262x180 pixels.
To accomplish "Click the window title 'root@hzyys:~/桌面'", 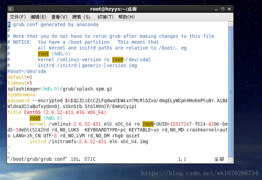I will pyautogui.click(x=114, y=9).
